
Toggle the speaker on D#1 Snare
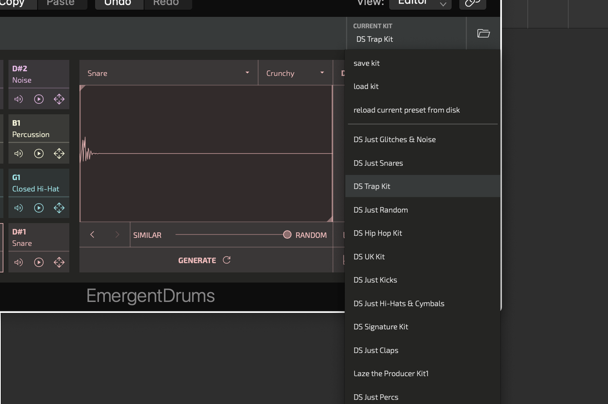[x=19, y=262]
